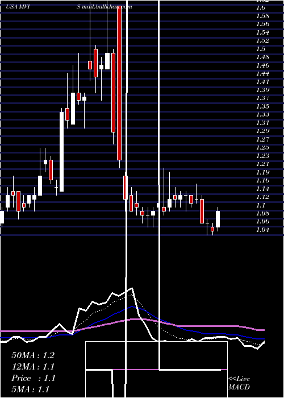The height and width of the screenshot is (398, 284).
Task: Click the 1.52 price axis label
Action: pos(262,40)
